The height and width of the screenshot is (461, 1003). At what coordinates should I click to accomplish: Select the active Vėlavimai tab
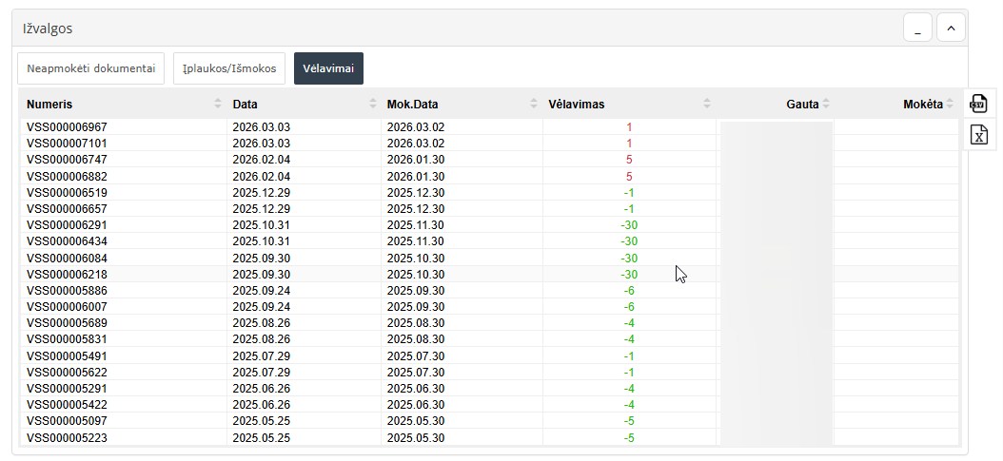328,68
